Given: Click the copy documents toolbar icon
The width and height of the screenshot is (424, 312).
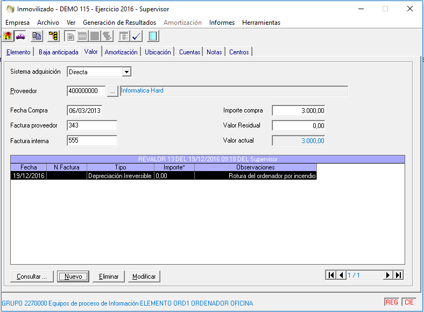Looking at the screenshot, I should 37,36.
